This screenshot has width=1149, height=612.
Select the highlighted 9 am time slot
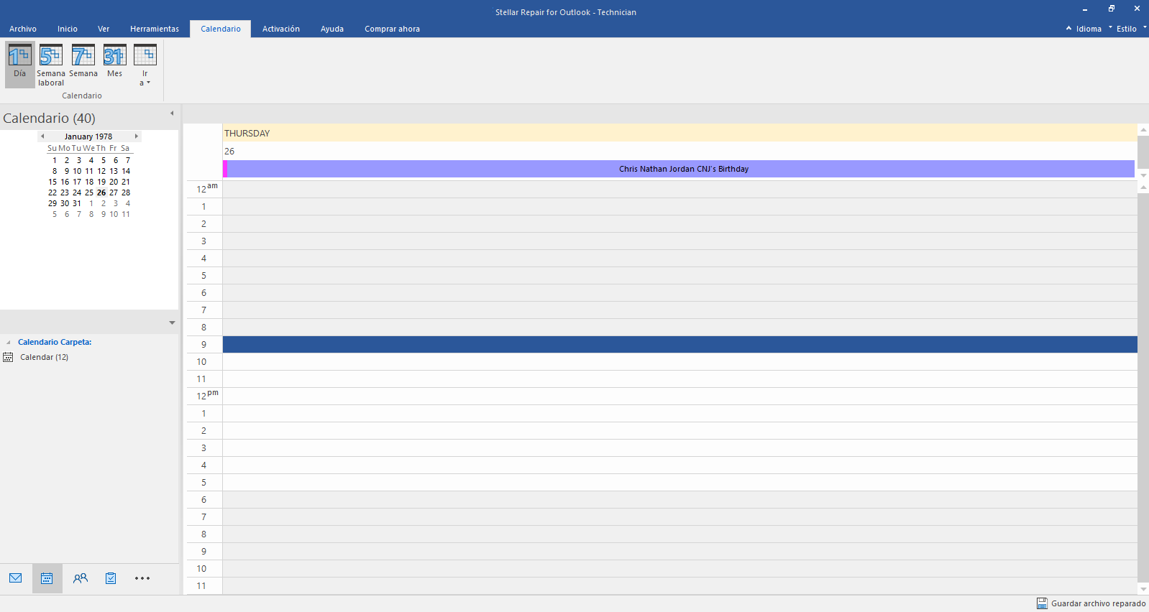pyautogui.click(x=679, y=345)
